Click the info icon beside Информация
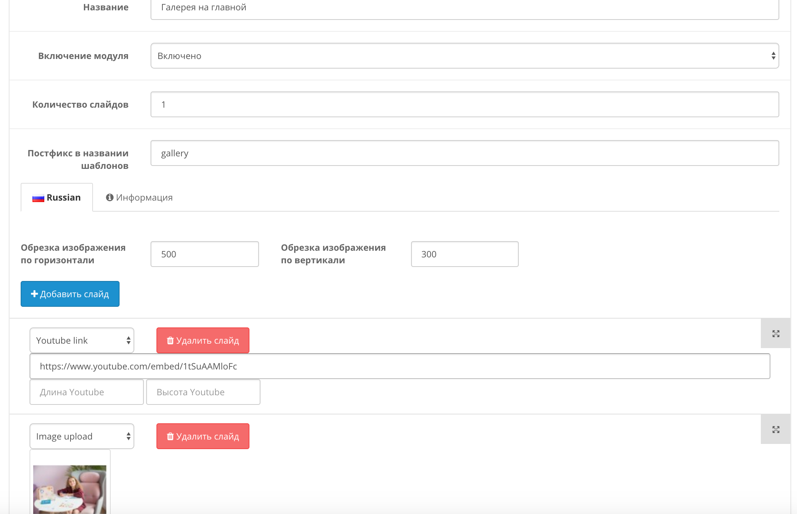 click(x=109, y=198)
